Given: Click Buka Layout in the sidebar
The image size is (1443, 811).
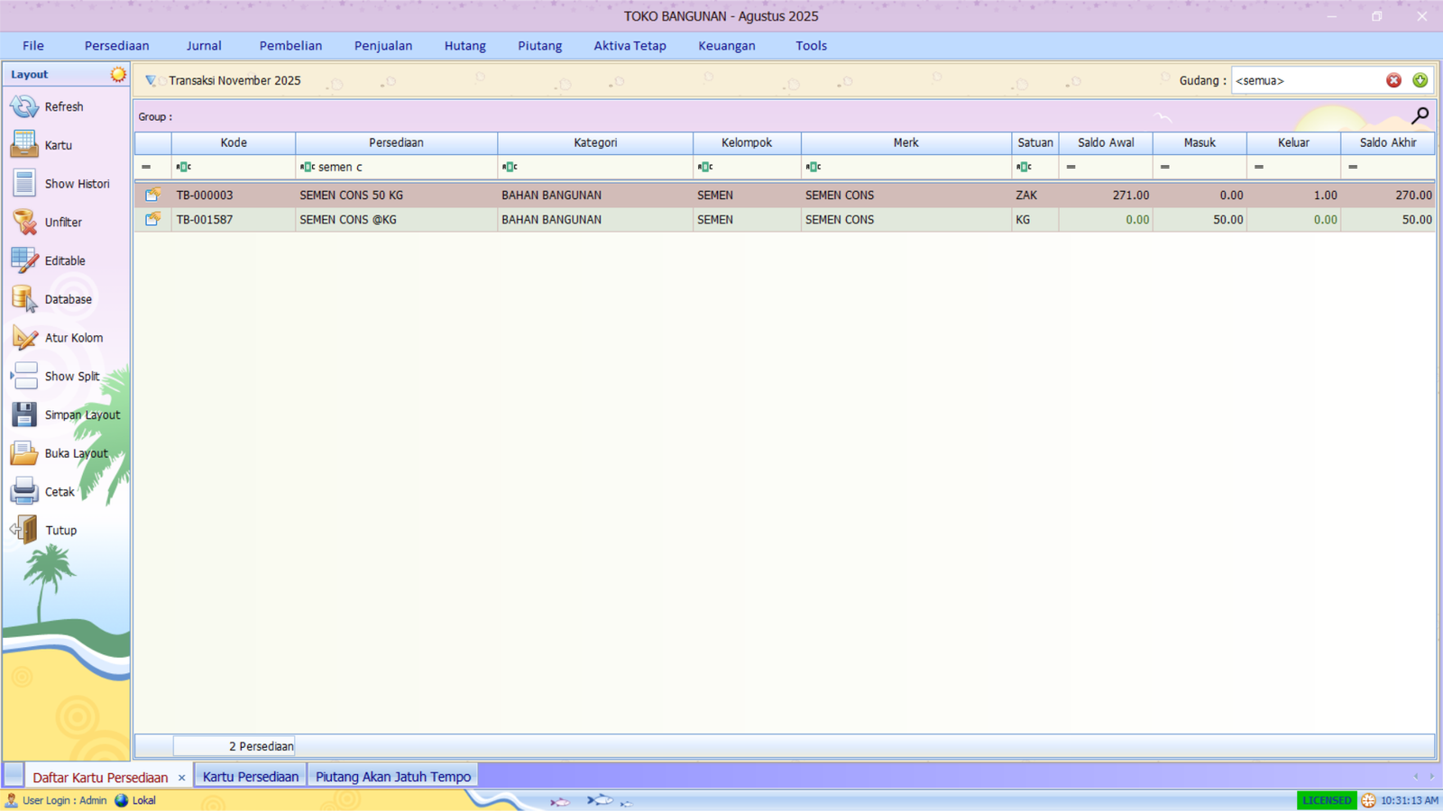Looking at the screenshot, I should pyautogui.click(x=23, y=453).
